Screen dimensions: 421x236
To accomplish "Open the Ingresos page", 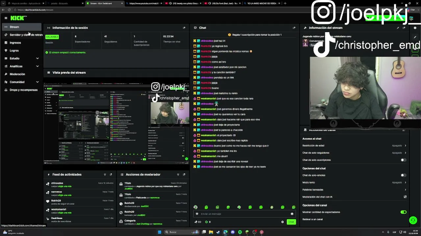I will [x=22, y=43].
